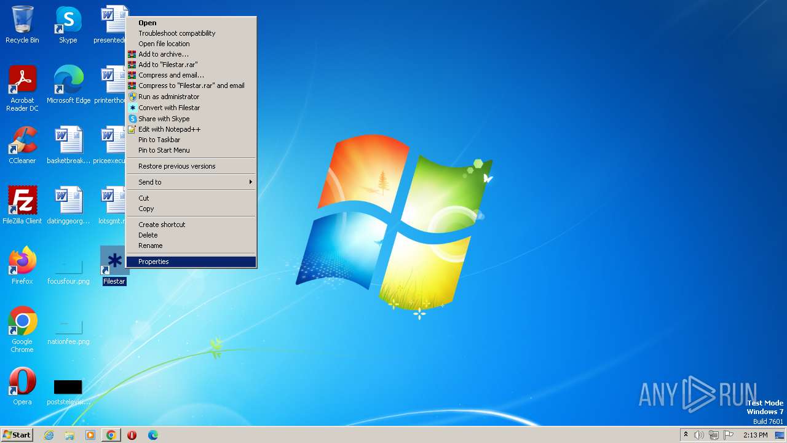This screenshot has height=443, width=787.
Task: Click the network tray icon
Action: pos(714,435)
